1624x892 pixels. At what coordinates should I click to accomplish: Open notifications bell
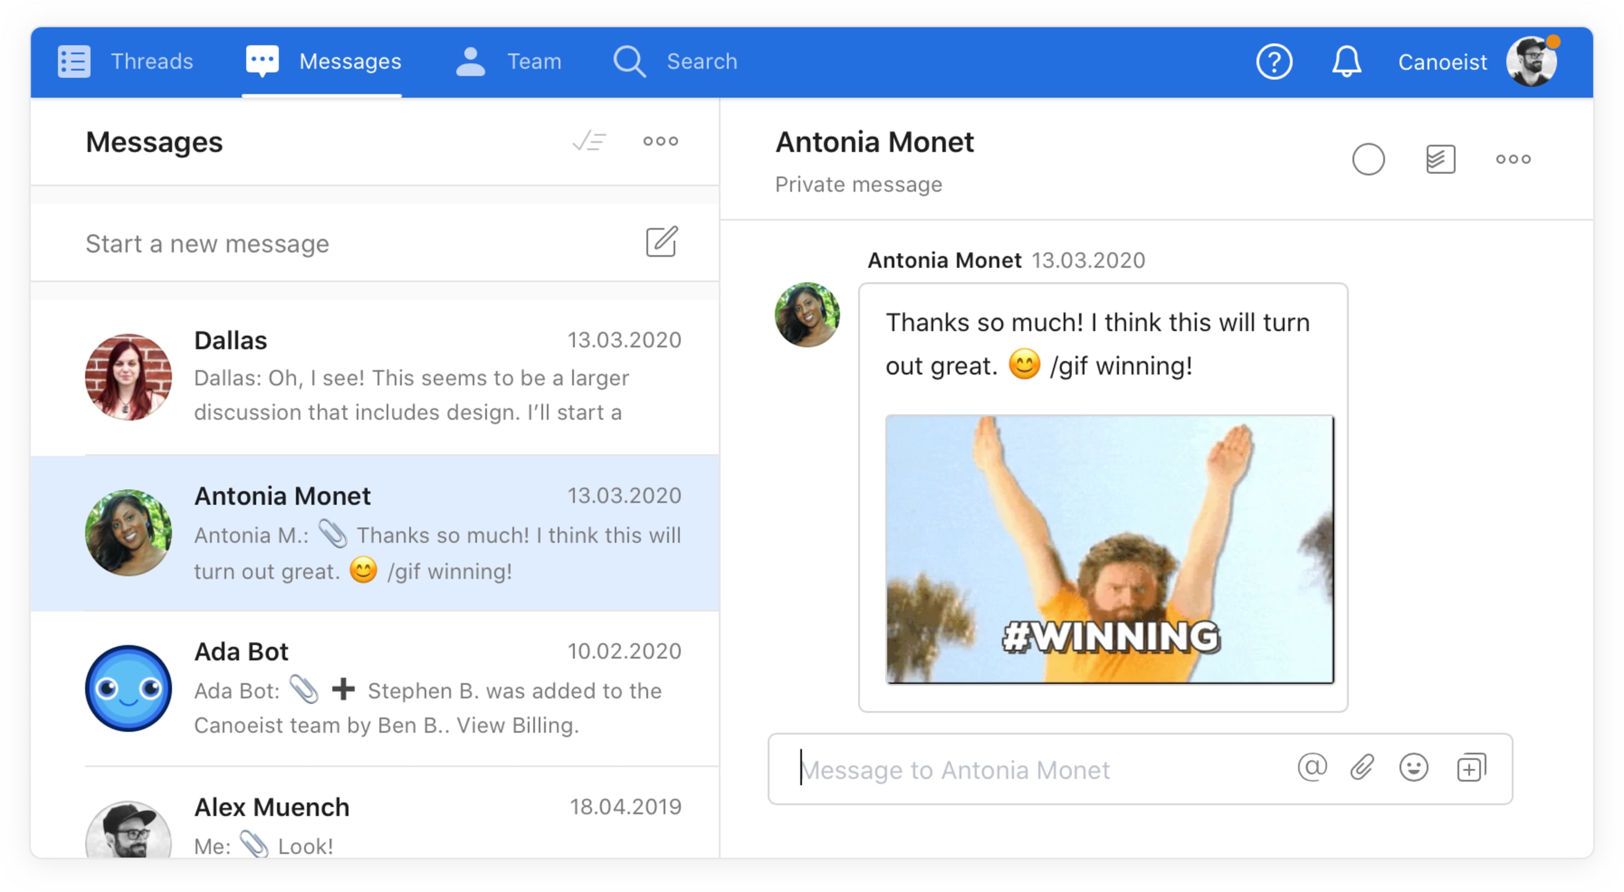(1346, 62)
